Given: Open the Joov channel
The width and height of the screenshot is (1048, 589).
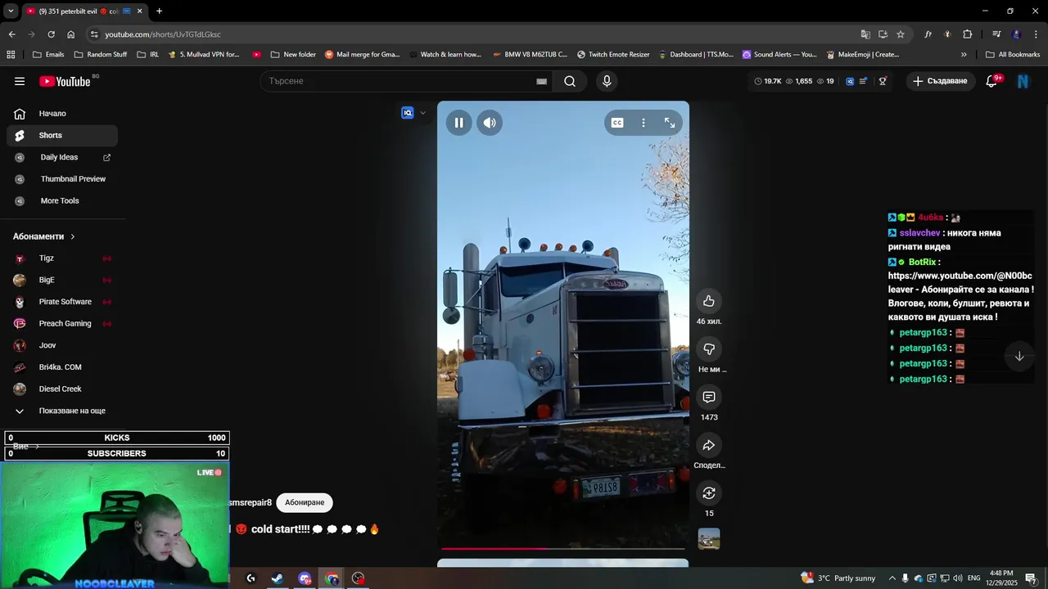Looking at the screenshot, I should tap(62, 345).
